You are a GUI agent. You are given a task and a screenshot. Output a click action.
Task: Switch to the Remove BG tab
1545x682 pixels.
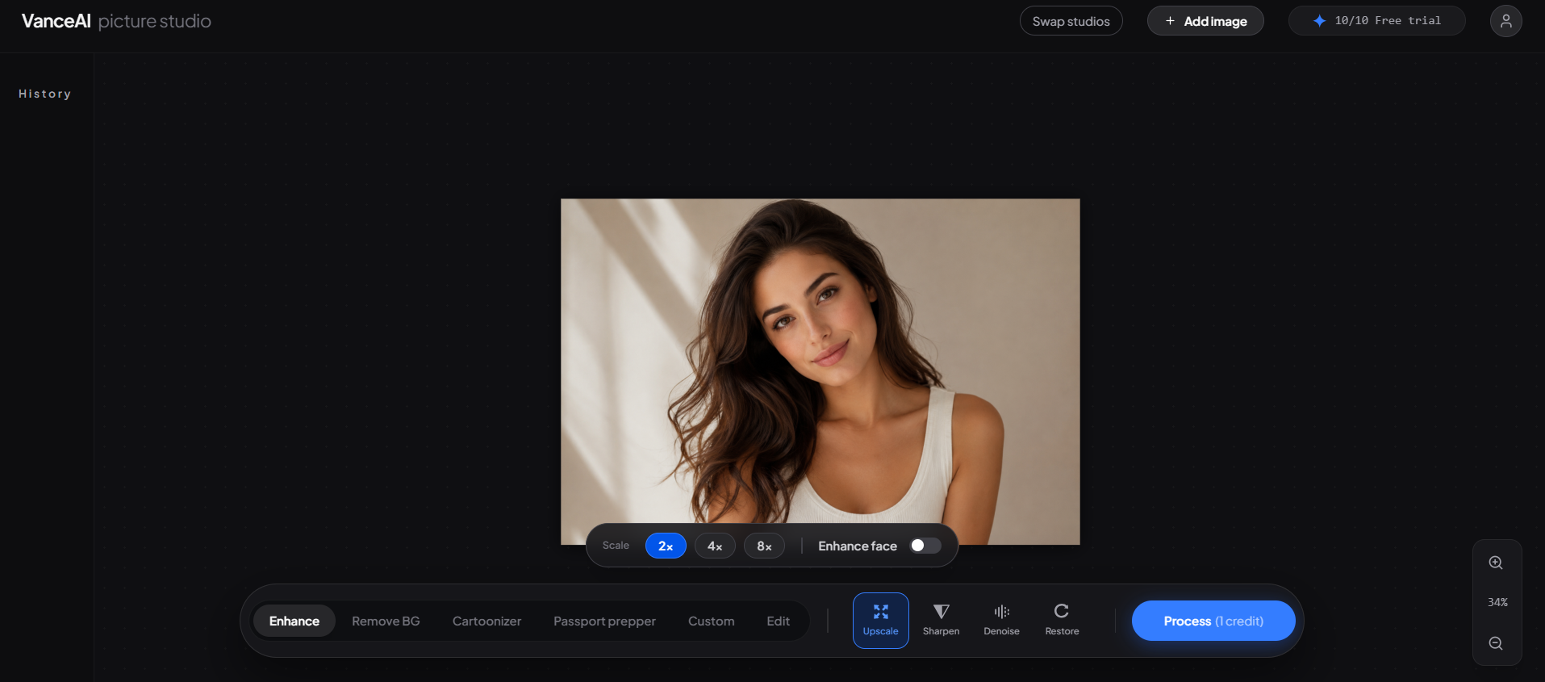386,621
